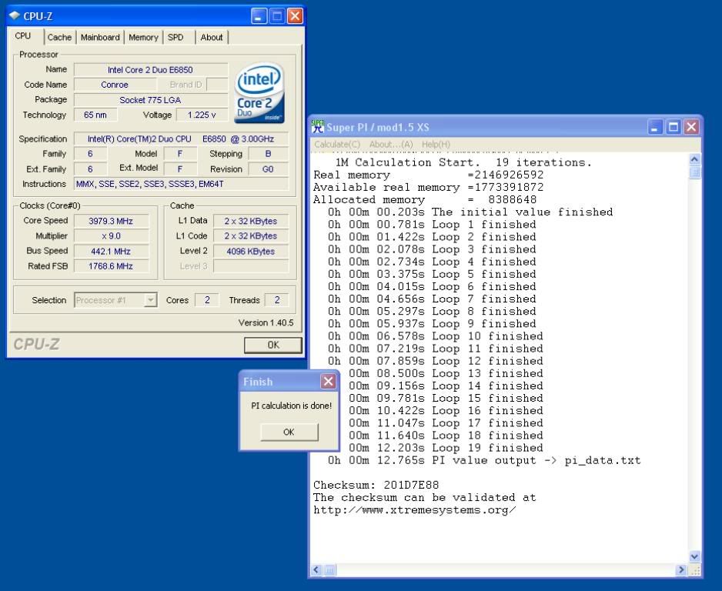
Task: Close the Finish dialog
Action: 329,382
